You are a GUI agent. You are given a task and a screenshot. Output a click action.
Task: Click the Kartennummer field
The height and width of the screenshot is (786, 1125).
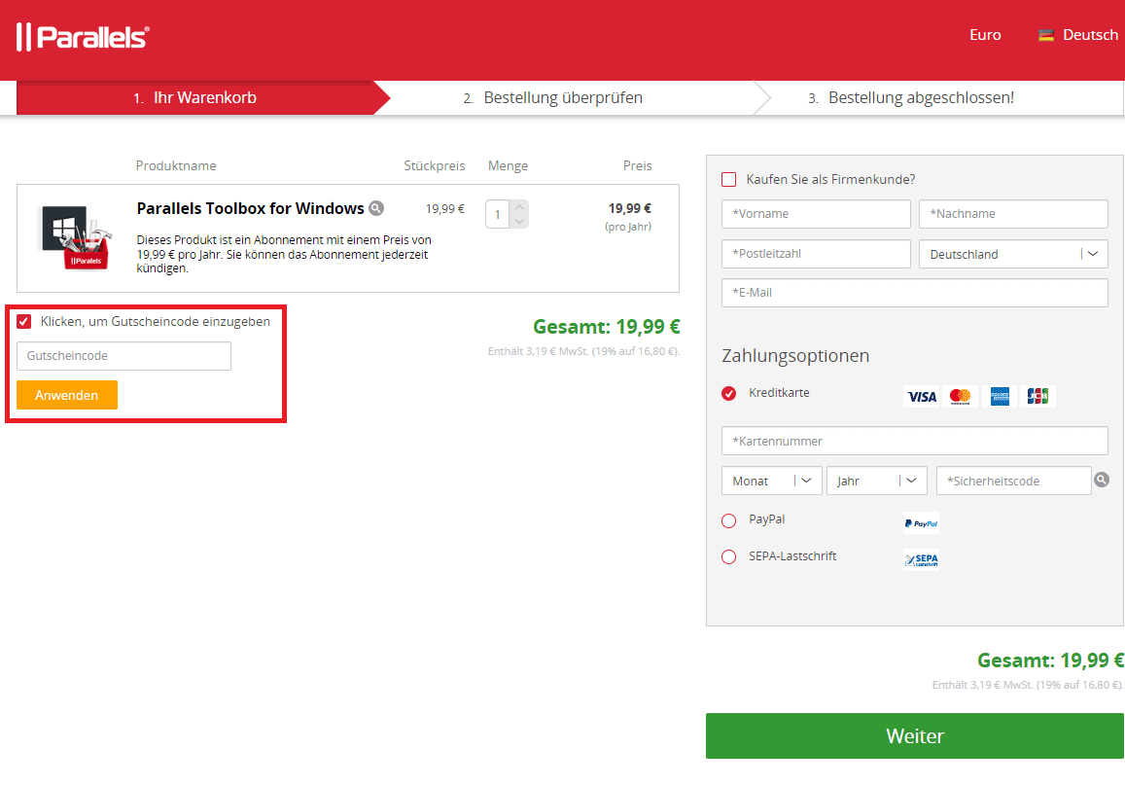click(915, 441)
